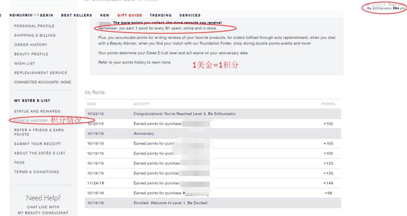
Task: Select the 11/24/18 date cell
Action: pos(95,183)
